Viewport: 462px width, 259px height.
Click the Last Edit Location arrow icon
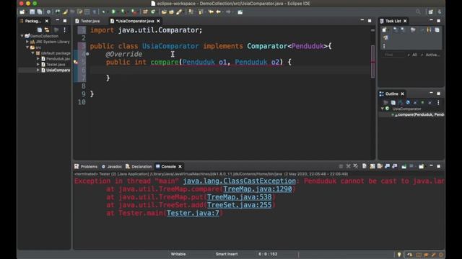point(211,12)
